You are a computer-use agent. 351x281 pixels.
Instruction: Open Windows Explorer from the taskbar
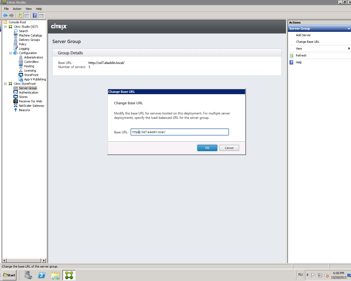[55, 275]
